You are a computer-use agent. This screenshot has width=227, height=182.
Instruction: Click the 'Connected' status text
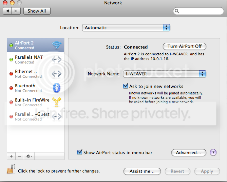pyautogui.click(x=136, y=47)
